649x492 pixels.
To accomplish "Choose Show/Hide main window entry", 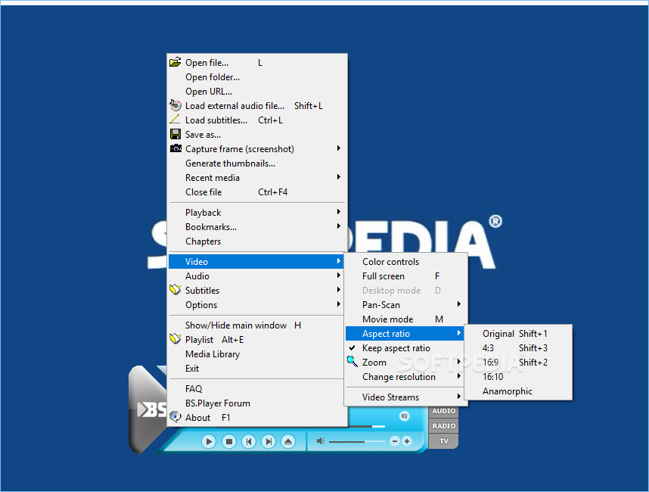I will point(256,325).
